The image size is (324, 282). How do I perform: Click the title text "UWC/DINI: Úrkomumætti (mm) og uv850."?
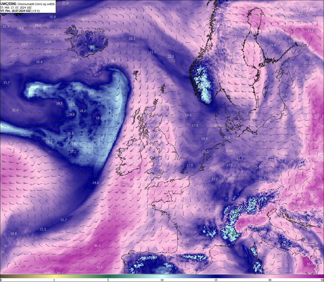28,4
